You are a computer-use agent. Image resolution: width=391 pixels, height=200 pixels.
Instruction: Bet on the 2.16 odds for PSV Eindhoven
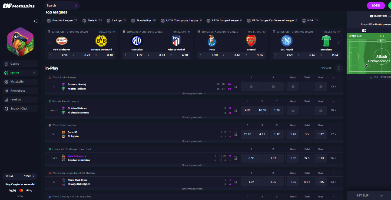click(x=64, y=55)
